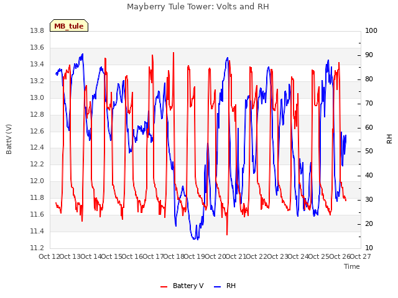Click the 11.4 voltage axis label

[x=37, y=231]
